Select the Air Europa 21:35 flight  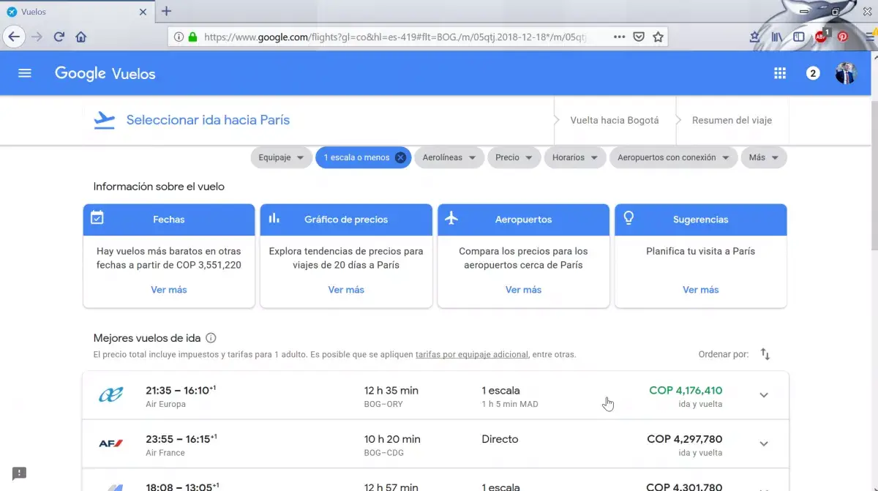(x=435, y=395)
